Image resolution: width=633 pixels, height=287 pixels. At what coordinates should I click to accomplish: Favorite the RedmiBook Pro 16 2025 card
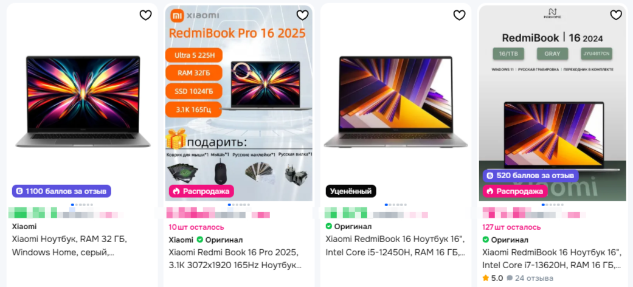[302, 15]
